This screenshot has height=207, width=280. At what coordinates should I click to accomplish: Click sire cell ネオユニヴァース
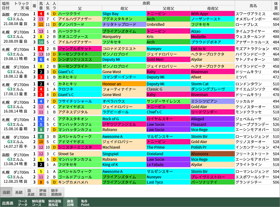(x=80, y=37)
